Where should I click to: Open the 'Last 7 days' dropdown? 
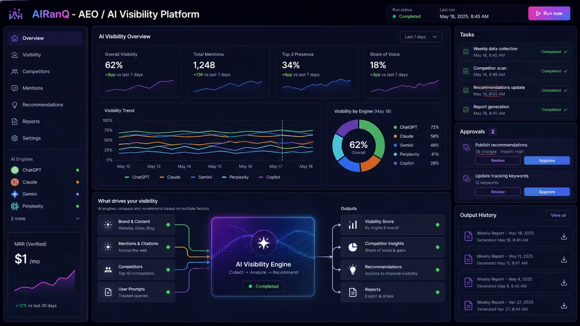[x=421, y=37]
